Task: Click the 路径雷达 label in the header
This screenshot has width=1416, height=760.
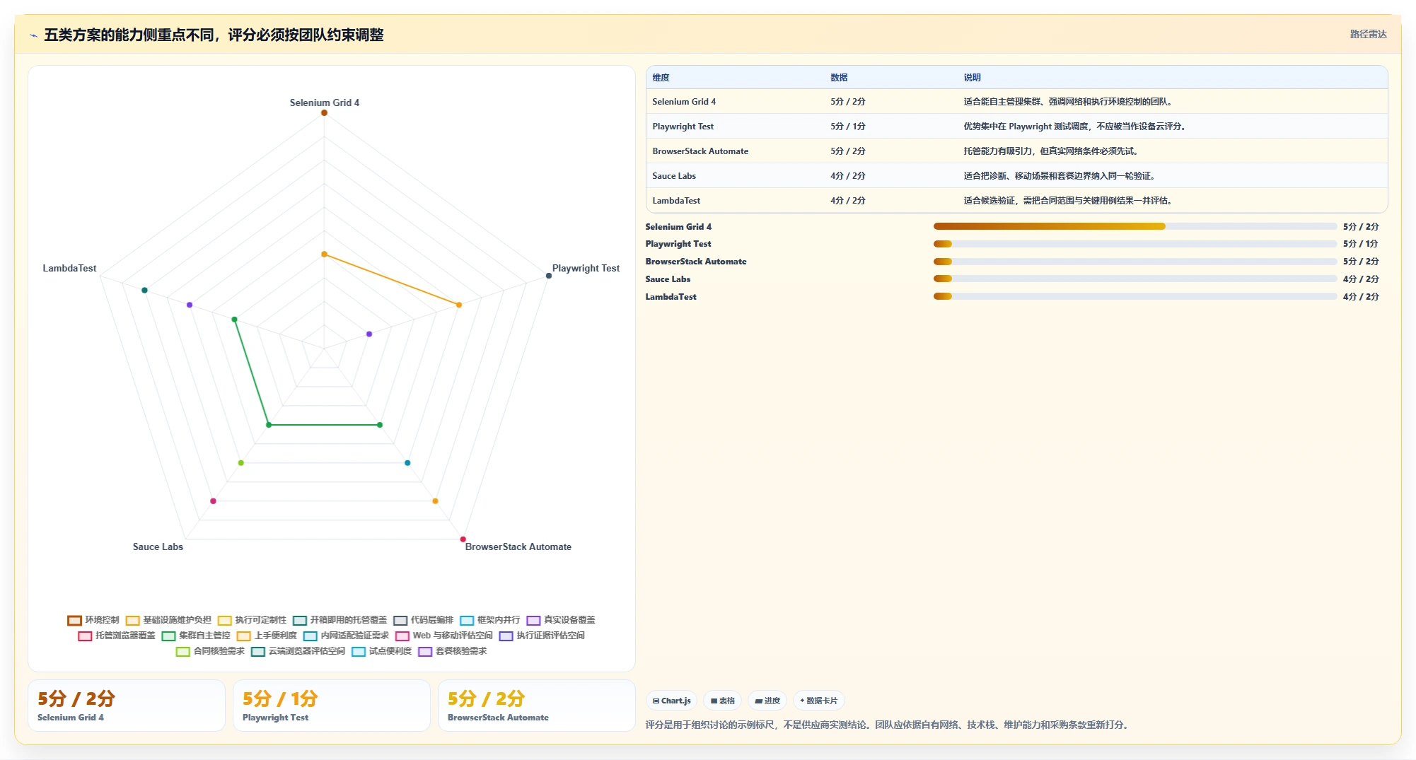Action: (x=1368, y=34)
